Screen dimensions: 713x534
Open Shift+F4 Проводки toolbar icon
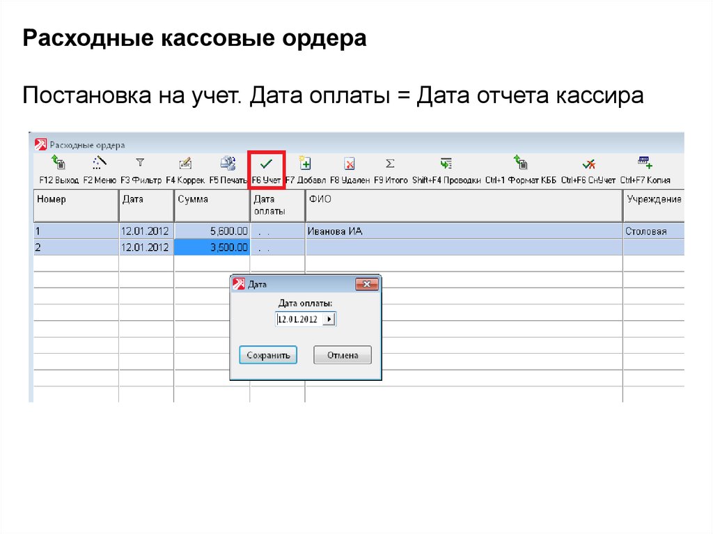446,164
